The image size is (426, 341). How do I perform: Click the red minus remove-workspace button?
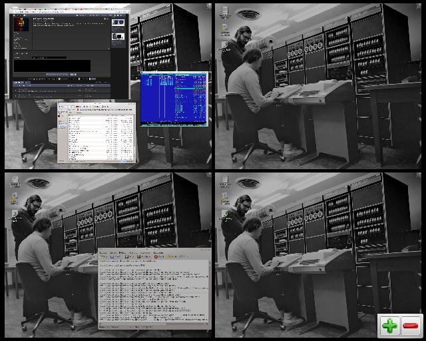(x=411, y=326)
